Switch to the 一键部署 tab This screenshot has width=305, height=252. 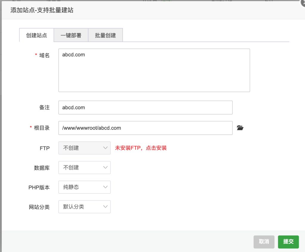(71, 35)
